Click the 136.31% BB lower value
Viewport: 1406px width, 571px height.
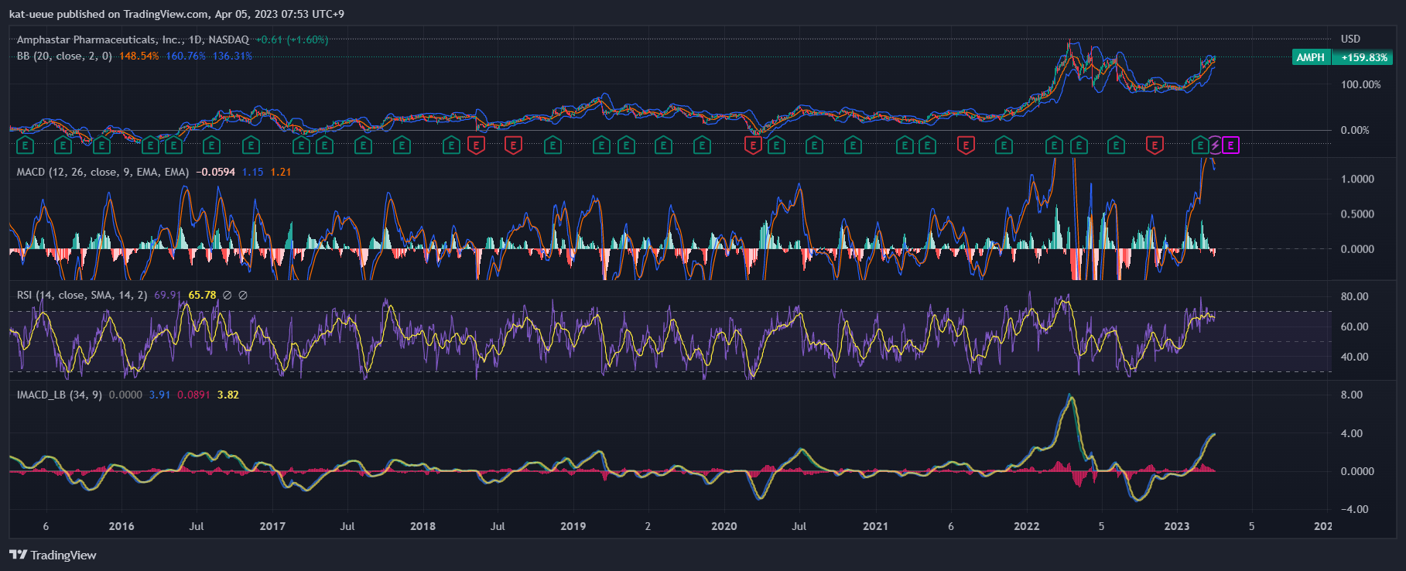(x=233, y=56)
